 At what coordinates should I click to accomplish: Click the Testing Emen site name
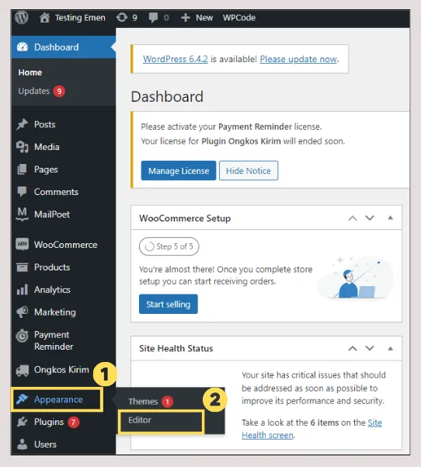pos(80,18)
